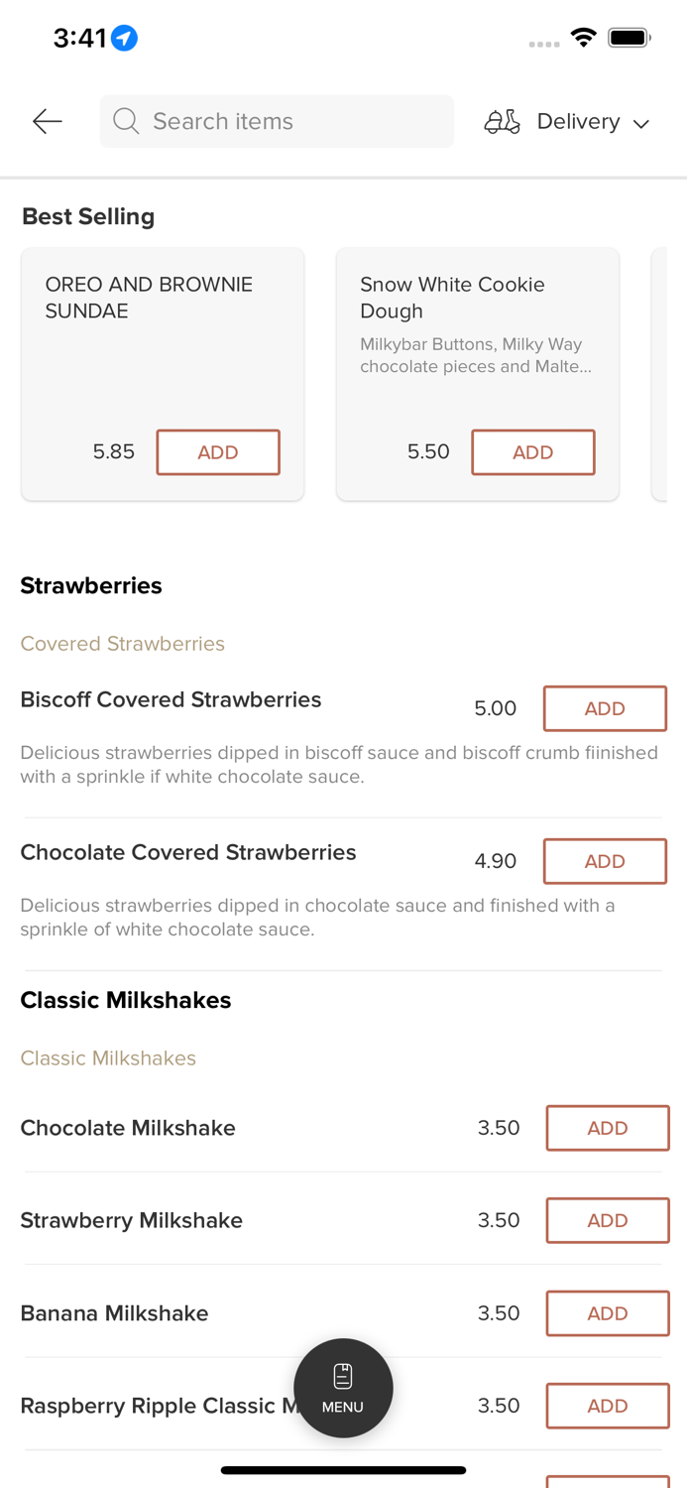Add Snow White Cookie Dough
Viewport: 687px width, 1488px height.
pyautogui.click(x=532, y=452)
